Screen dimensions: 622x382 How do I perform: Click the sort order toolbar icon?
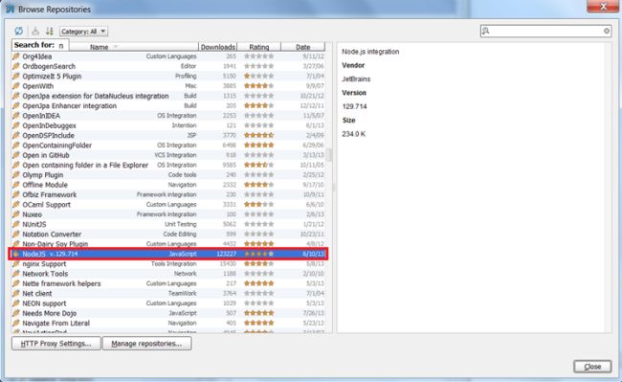click(x=49, y=31)
